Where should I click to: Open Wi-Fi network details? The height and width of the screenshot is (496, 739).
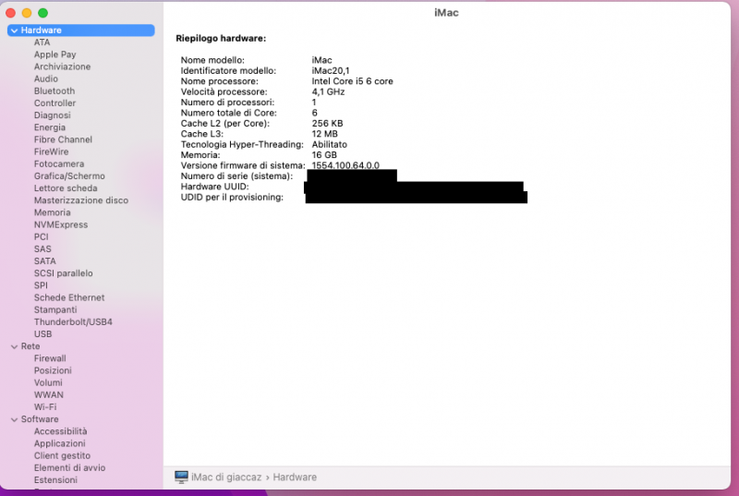[x=45, y=407]
